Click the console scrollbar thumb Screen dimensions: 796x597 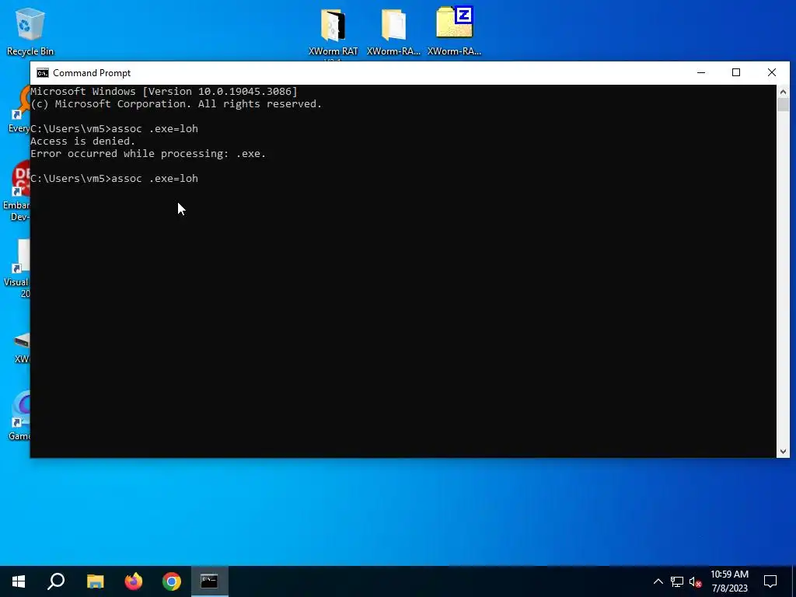pos(783,105)
